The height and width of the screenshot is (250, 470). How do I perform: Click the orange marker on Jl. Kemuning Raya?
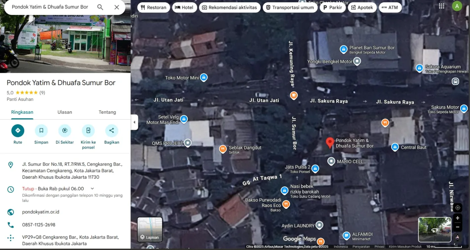click(294, 96)
